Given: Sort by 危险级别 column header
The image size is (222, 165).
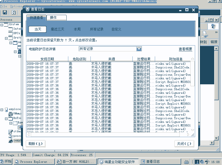Looking at the screenshot, I should pyautogui.click(x=79, y=59).
